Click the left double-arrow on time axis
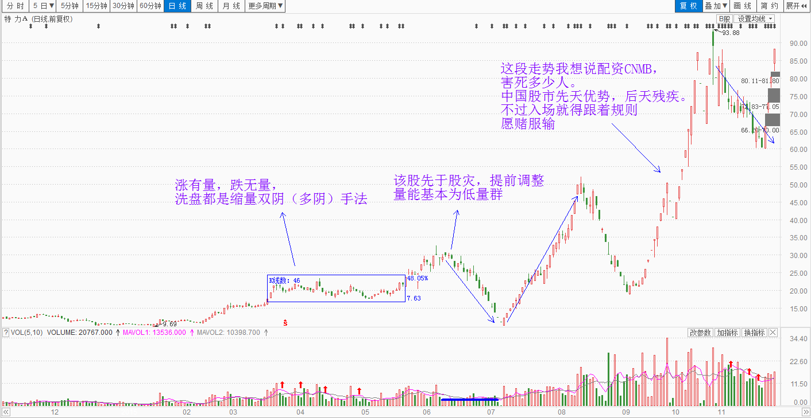811x418 pixels. click(x=7, y=412)
